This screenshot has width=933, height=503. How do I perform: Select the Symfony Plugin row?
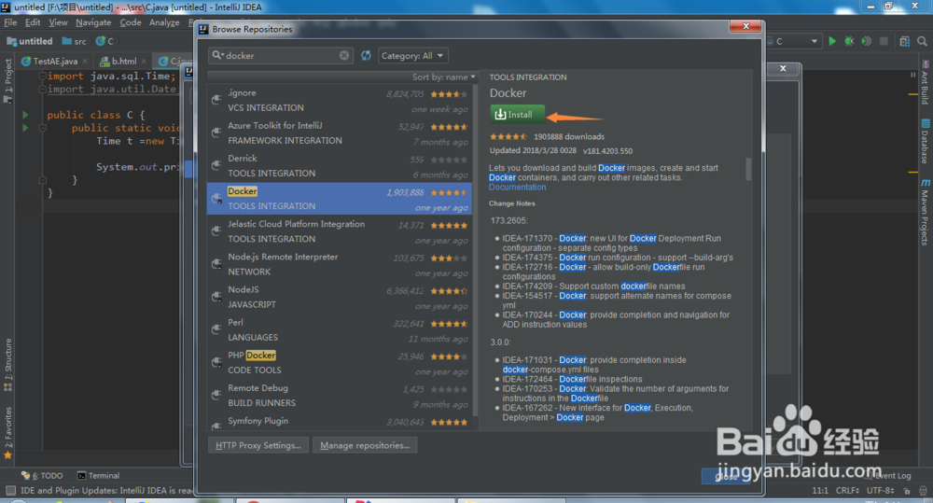point(340,422)
